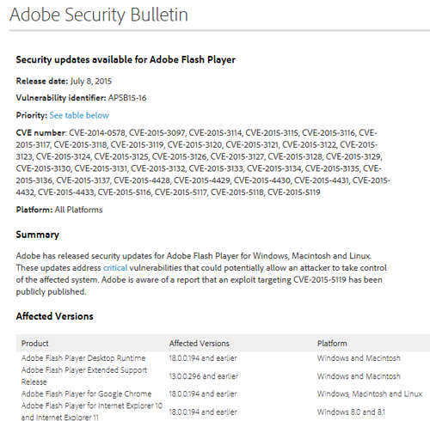Screen dimensions: 430x421
Task: Select the Adobe Flash Player Desktop Runtime row
Action: coord(223,358)
